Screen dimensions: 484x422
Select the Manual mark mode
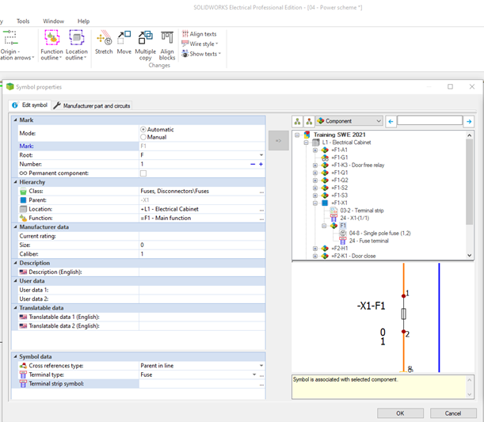(143, 137)
